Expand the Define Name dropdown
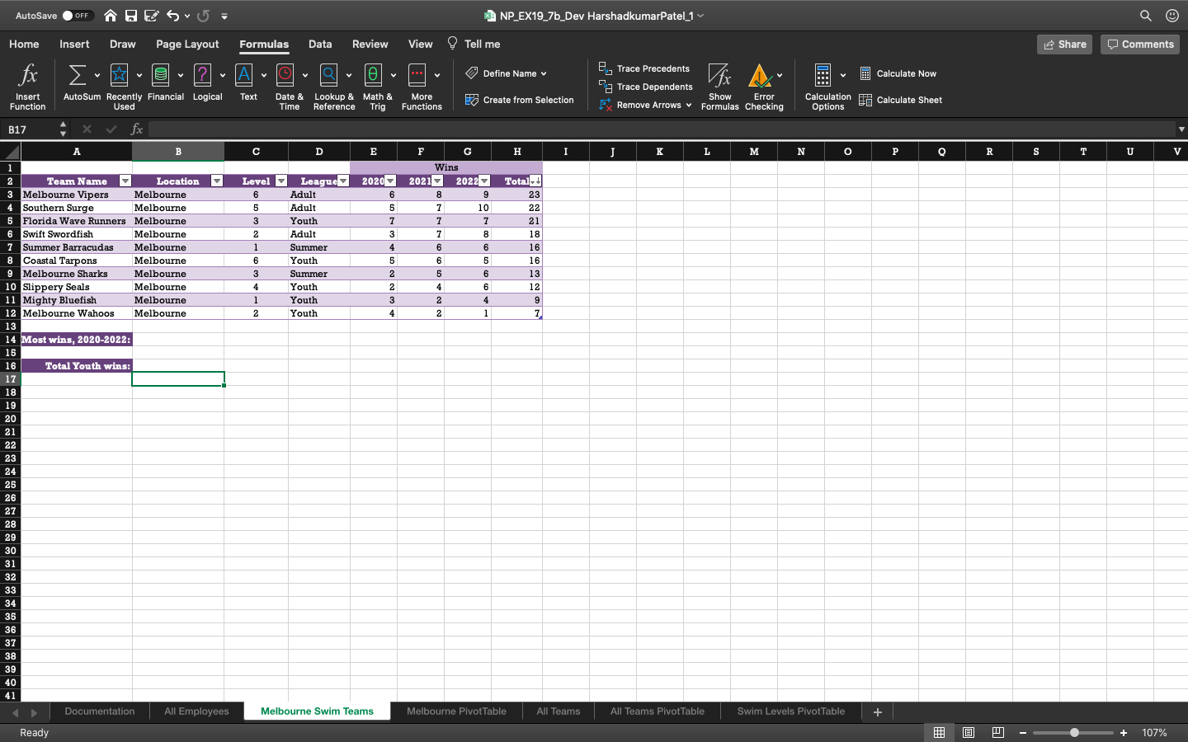 [x=544, y=74]
